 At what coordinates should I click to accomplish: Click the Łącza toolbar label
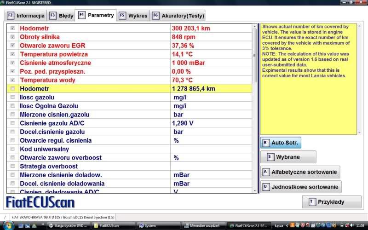click(279, 226)
